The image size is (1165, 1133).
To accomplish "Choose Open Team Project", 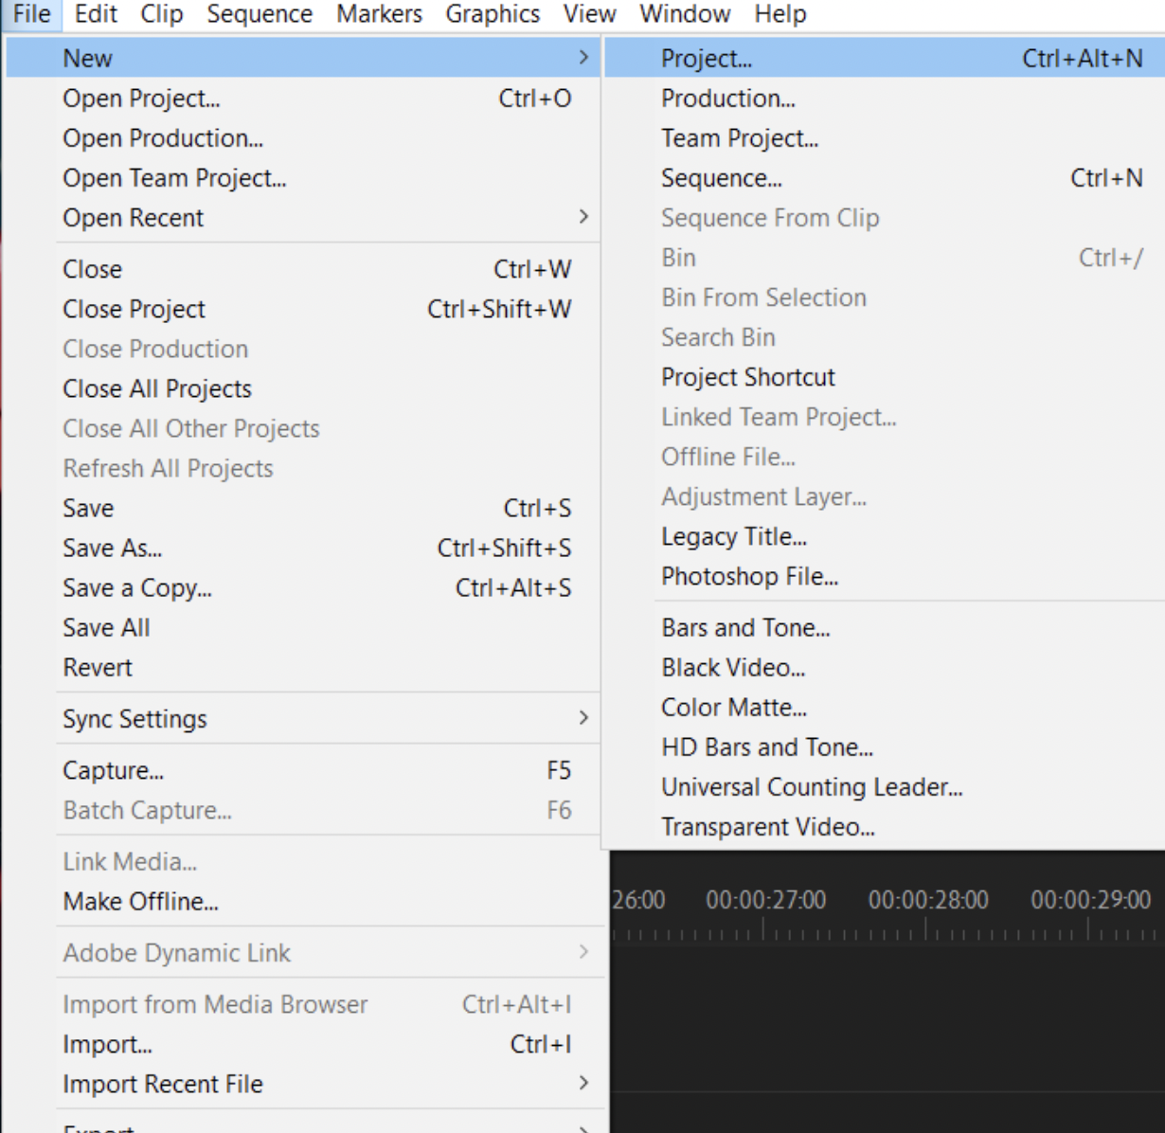I will (303, 178).
